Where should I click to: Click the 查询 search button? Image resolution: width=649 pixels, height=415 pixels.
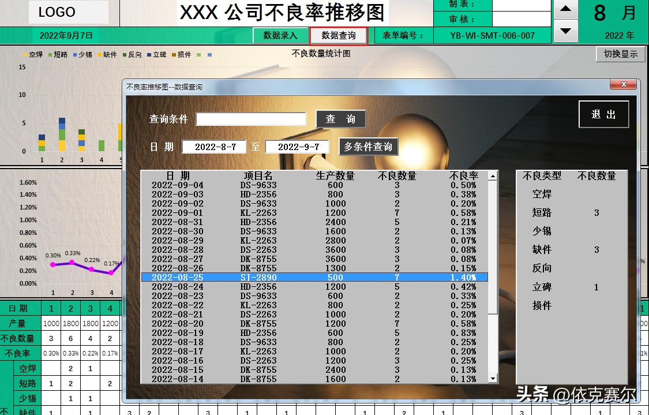(x=340, y=118)
